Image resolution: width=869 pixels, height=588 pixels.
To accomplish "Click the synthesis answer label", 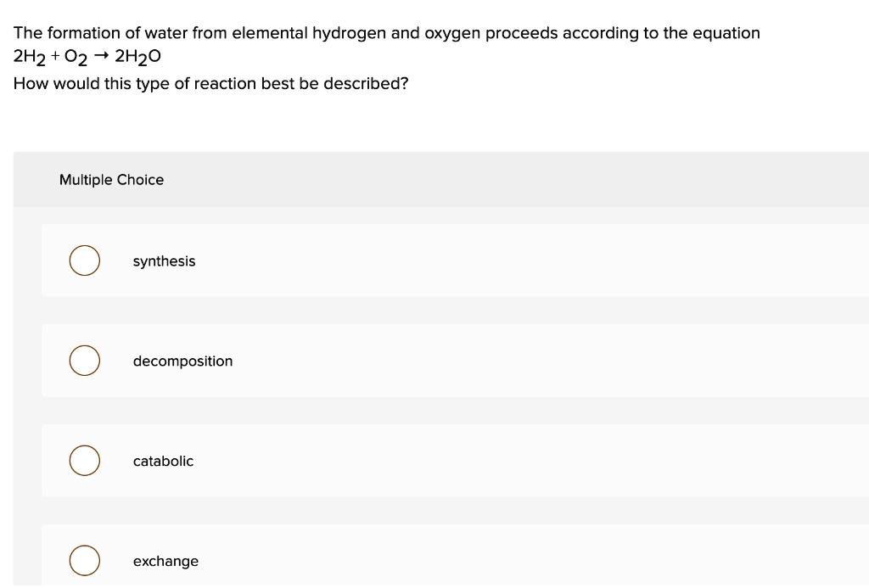I will click(164, 261).
